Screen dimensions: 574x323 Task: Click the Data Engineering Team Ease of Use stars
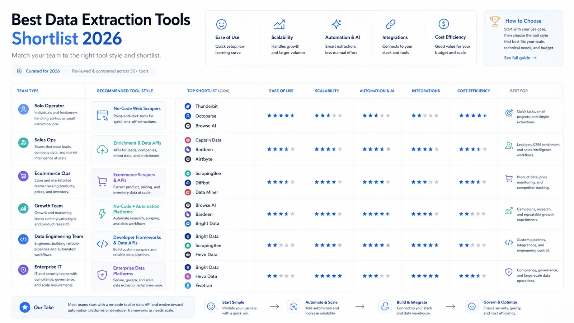tap(281, 245)
